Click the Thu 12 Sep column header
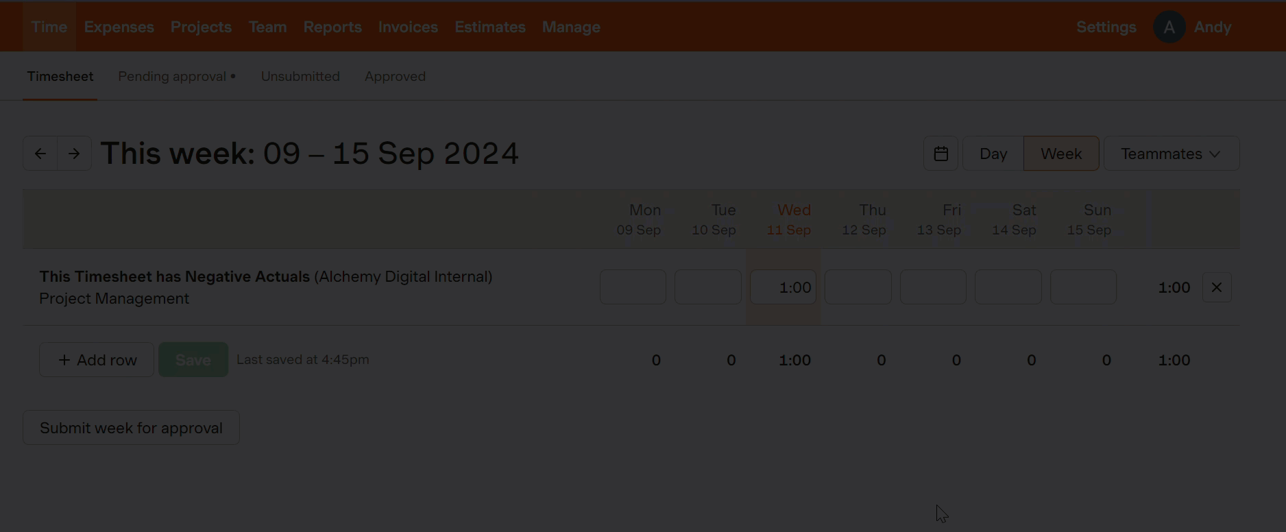Screen dimensions: 1286x532 pyautogui.click(x=864, y=219)
